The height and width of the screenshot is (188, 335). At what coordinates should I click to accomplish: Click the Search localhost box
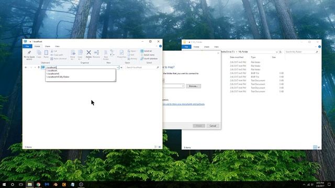[x=142, y=67]
